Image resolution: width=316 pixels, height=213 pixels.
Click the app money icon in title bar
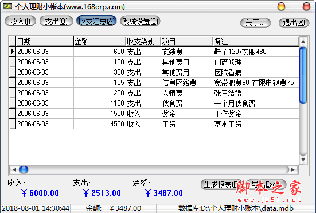tap(7, 6)
